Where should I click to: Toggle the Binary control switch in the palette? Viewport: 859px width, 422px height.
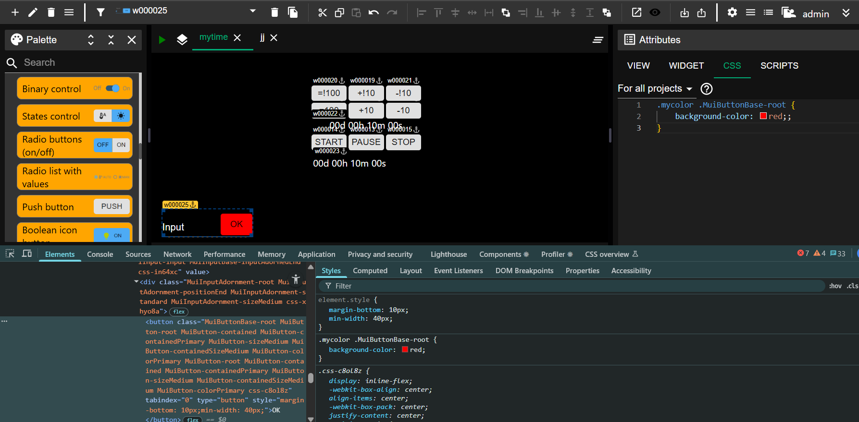point(112,88)
